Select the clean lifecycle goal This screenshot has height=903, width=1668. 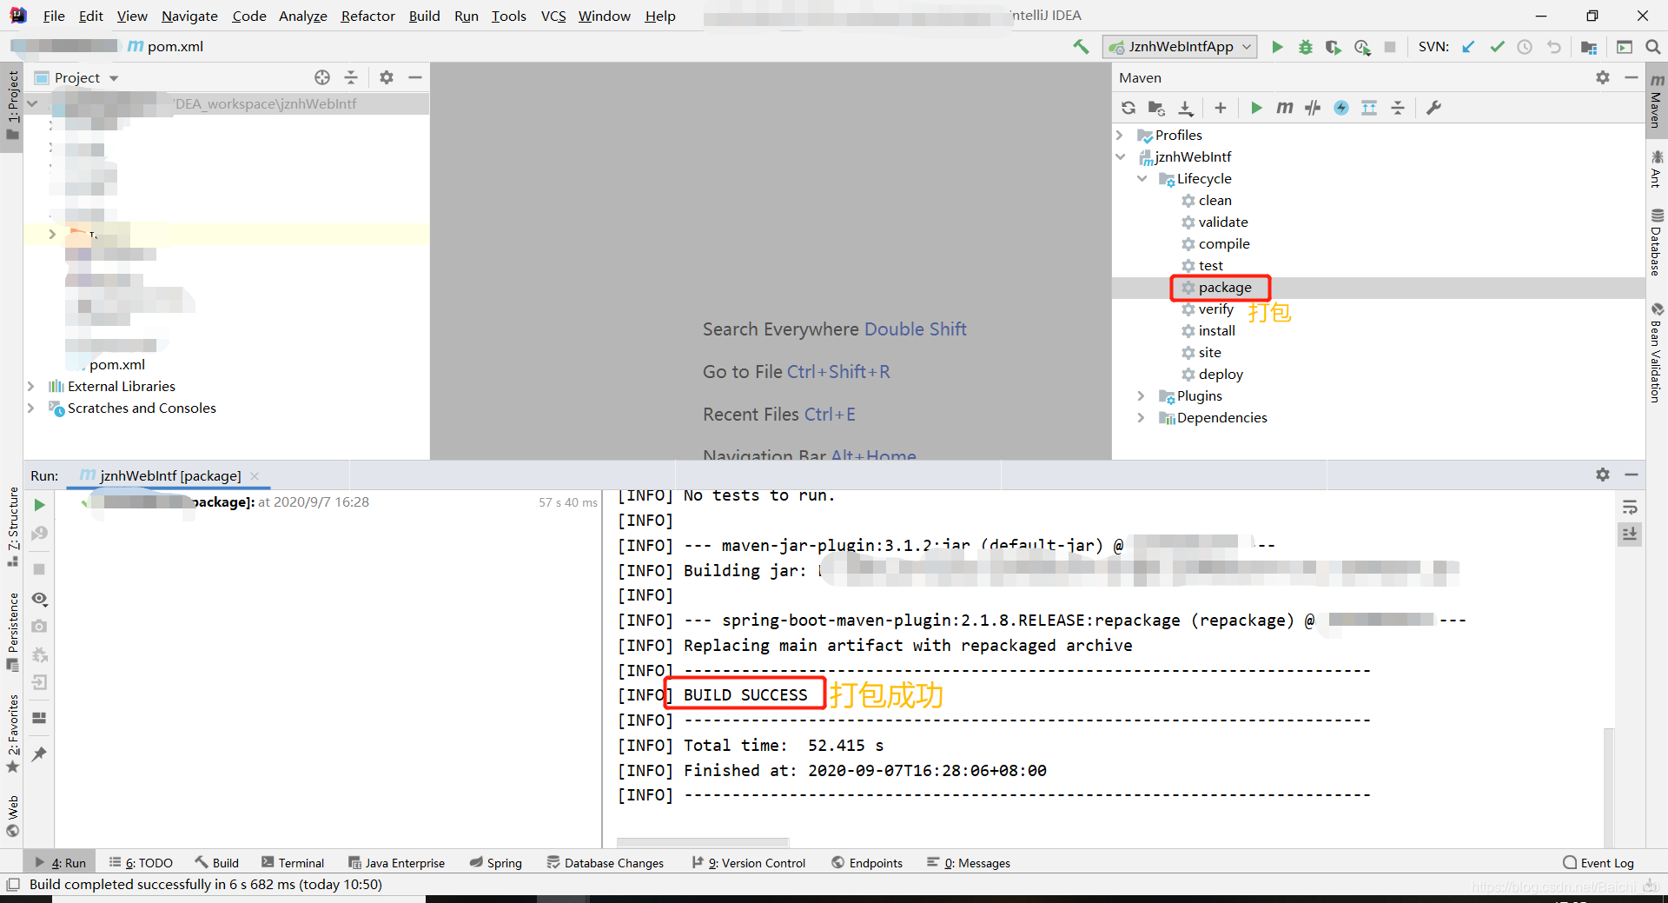pyautogui.click(x=1215, y=200)
